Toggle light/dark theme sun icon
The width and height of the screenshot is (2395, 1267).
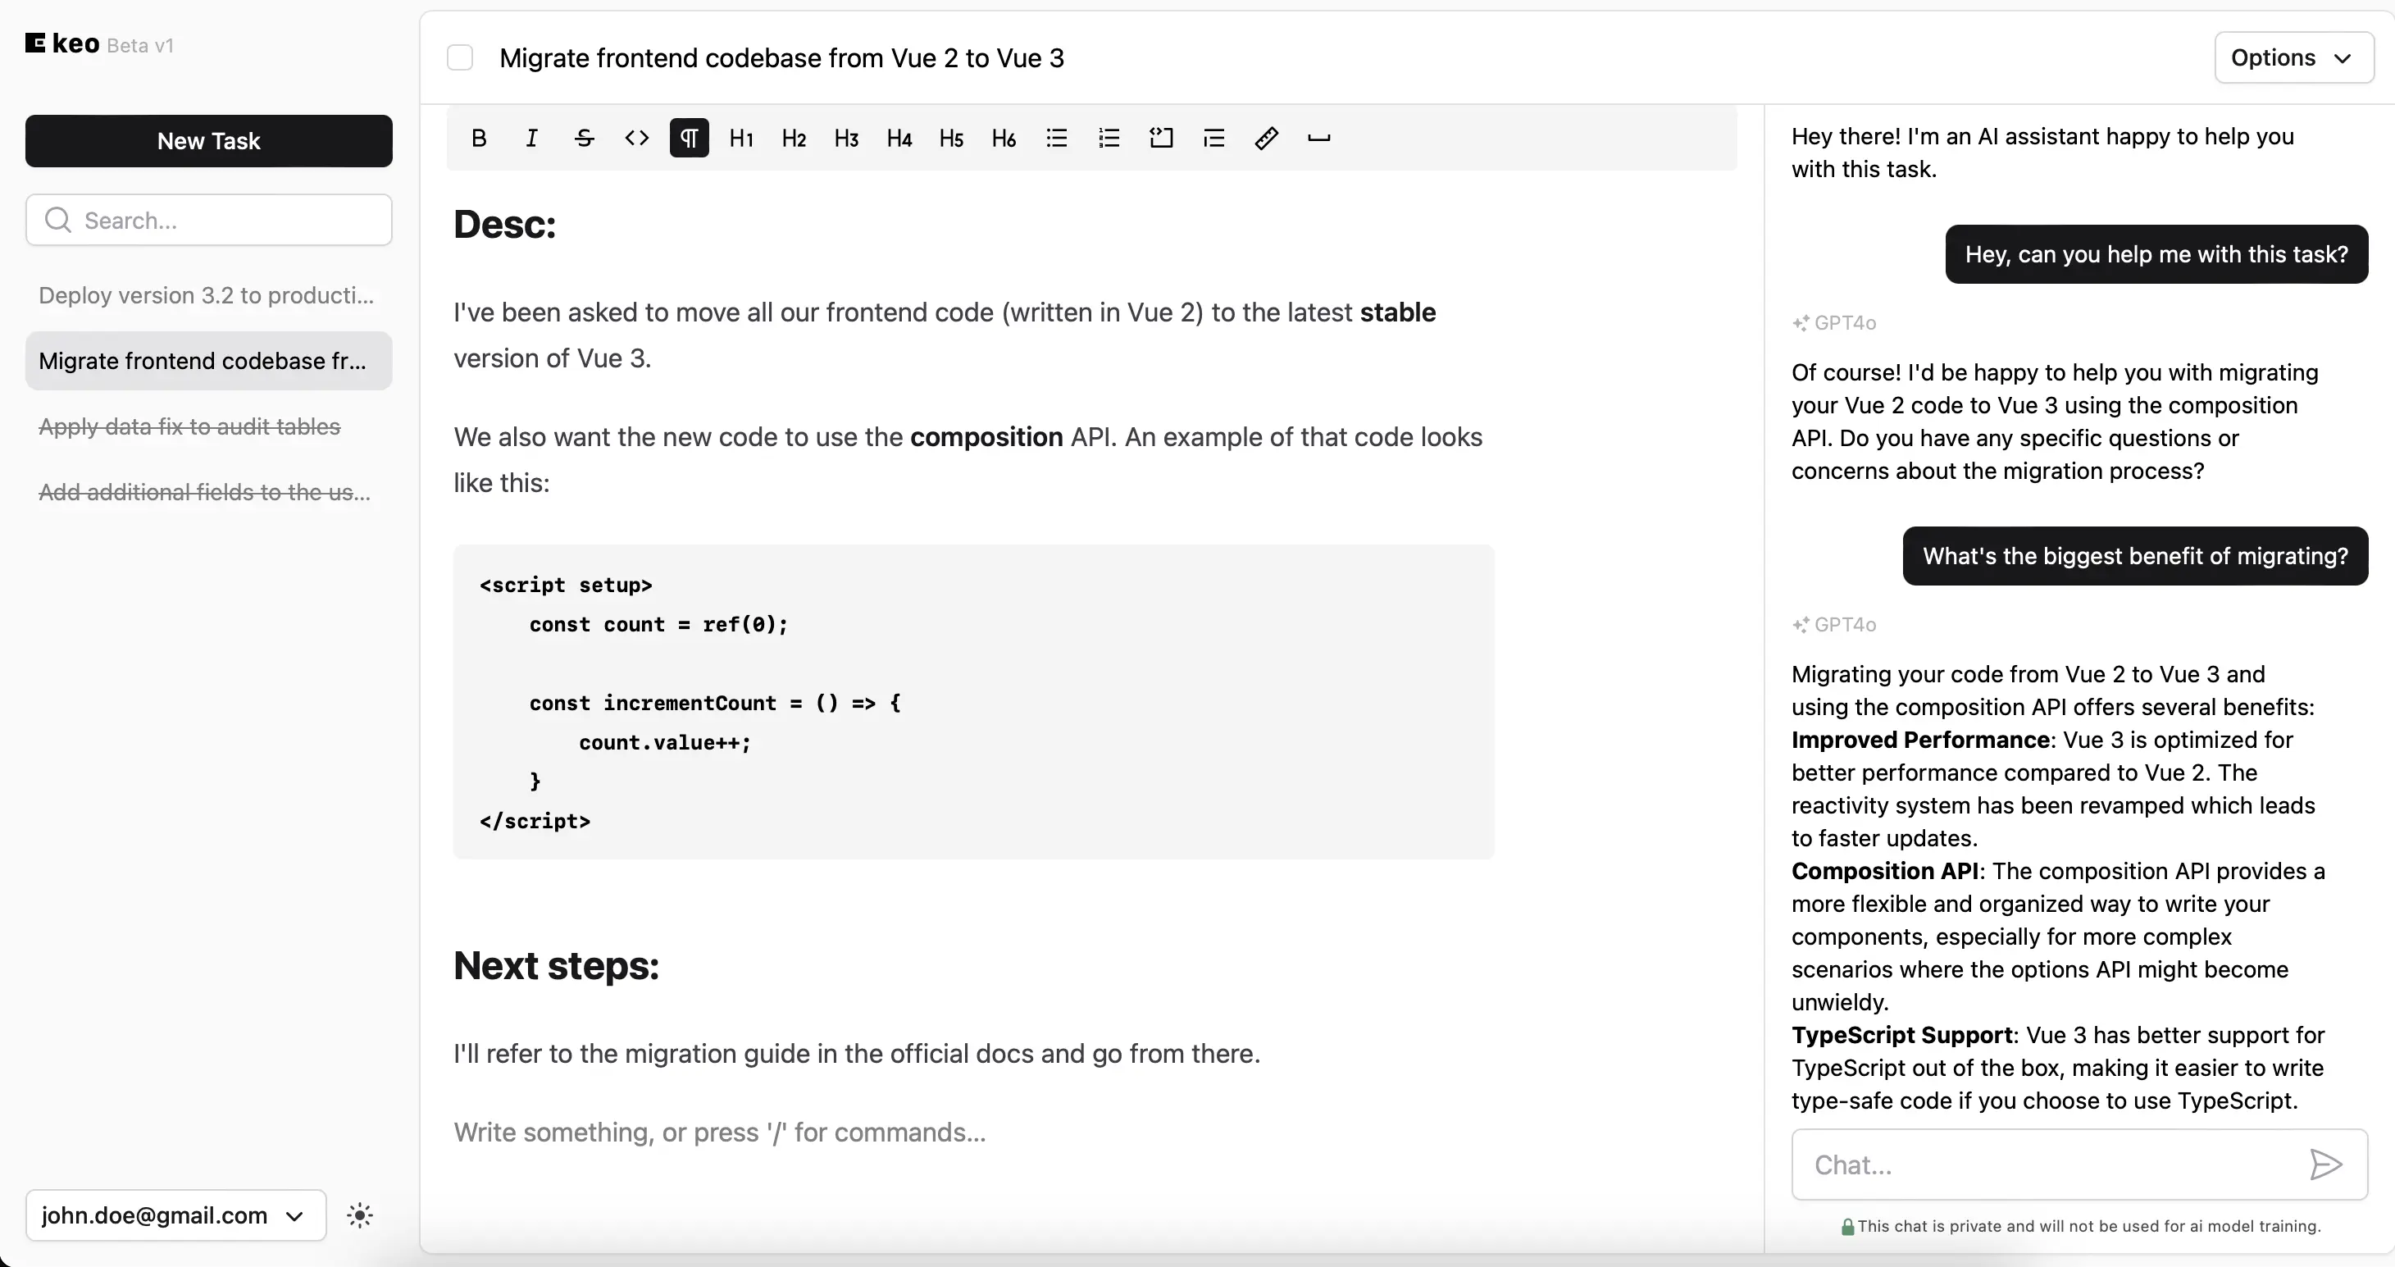click(360, 1216)
